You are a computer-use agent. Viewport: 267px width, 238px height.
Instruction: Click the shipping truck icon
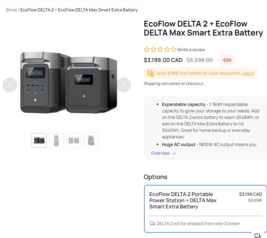pos(152,223)
